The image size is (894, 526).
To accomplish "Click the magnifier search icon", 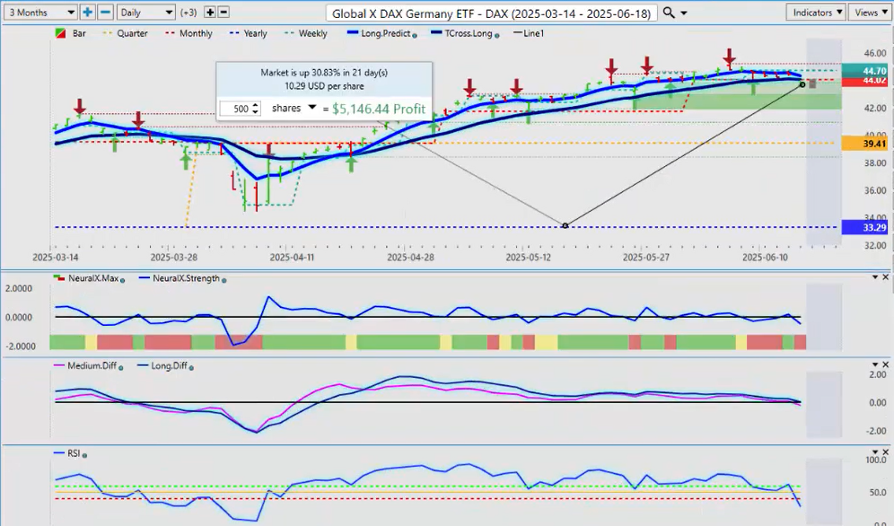I will (669, 13).
